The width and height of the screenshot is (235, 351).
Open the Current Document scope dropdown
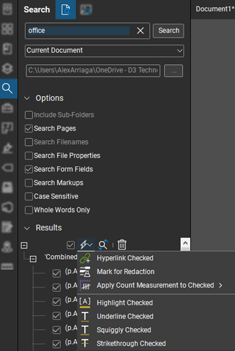104,51
